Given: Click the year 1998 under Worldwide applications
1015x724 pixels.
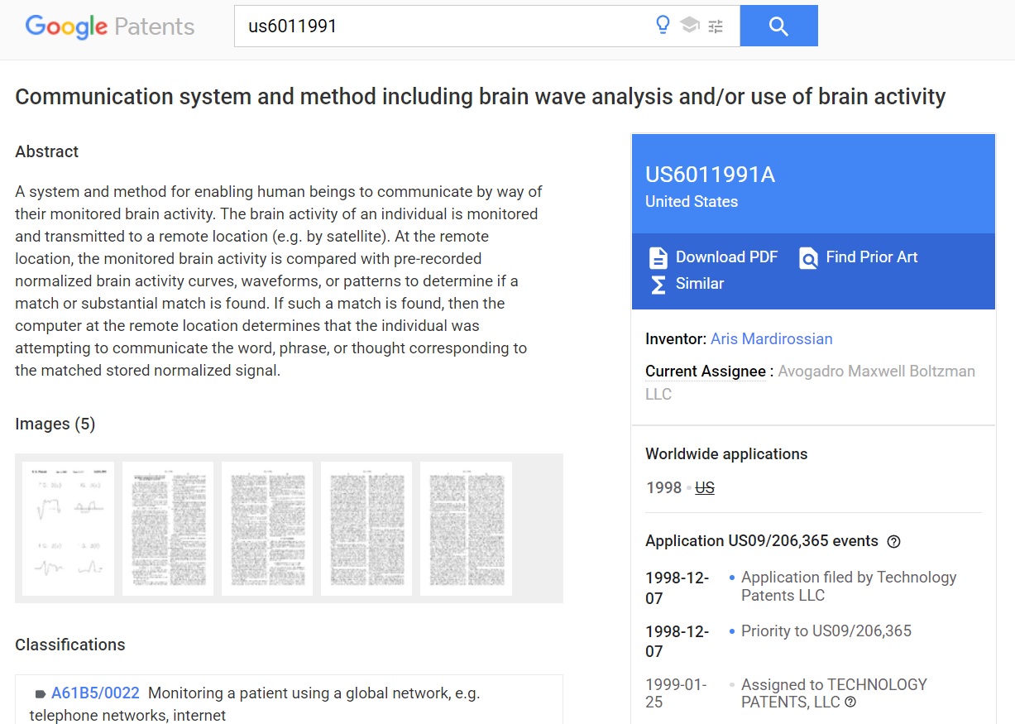Looking at the screenshot, I should click(x=664, y=487).
